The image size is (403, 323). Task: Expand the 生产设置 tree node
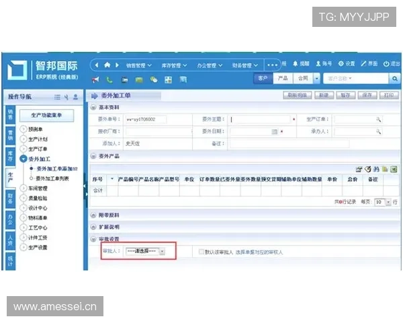[x=24, y=247]
